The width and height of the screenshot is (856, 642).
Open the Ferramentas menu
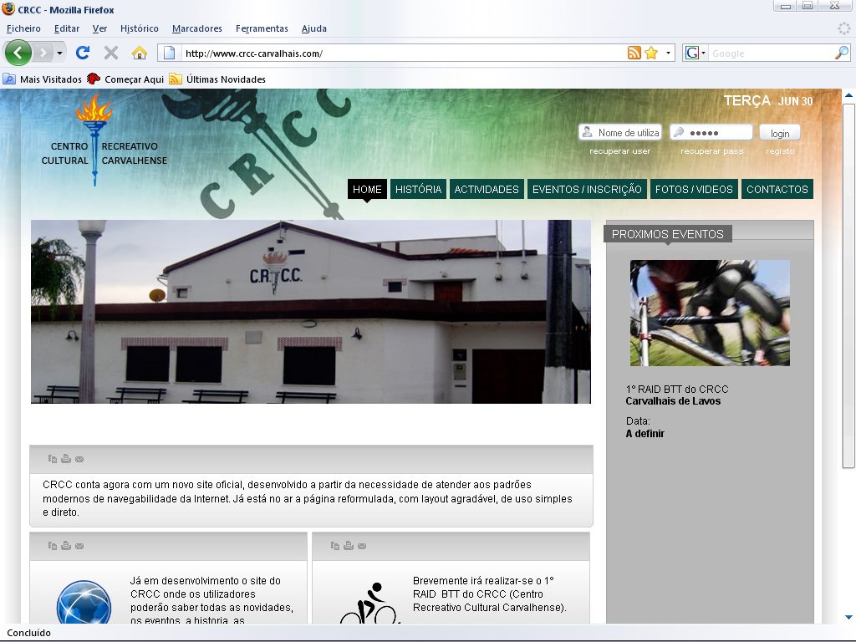[x=262, y=28]
